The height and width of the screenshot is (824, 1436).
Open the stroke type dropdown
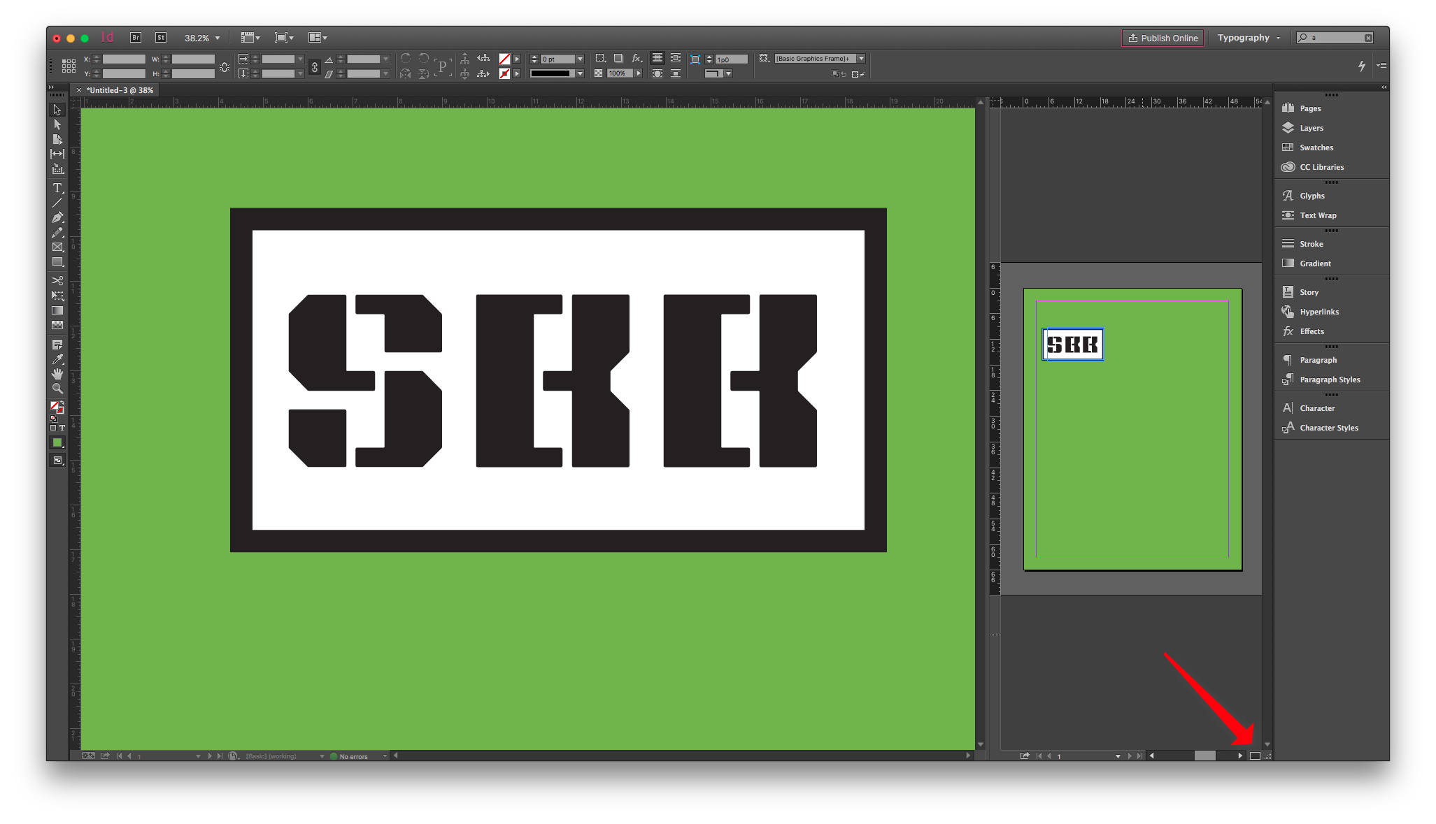click(x=580, y=73)
